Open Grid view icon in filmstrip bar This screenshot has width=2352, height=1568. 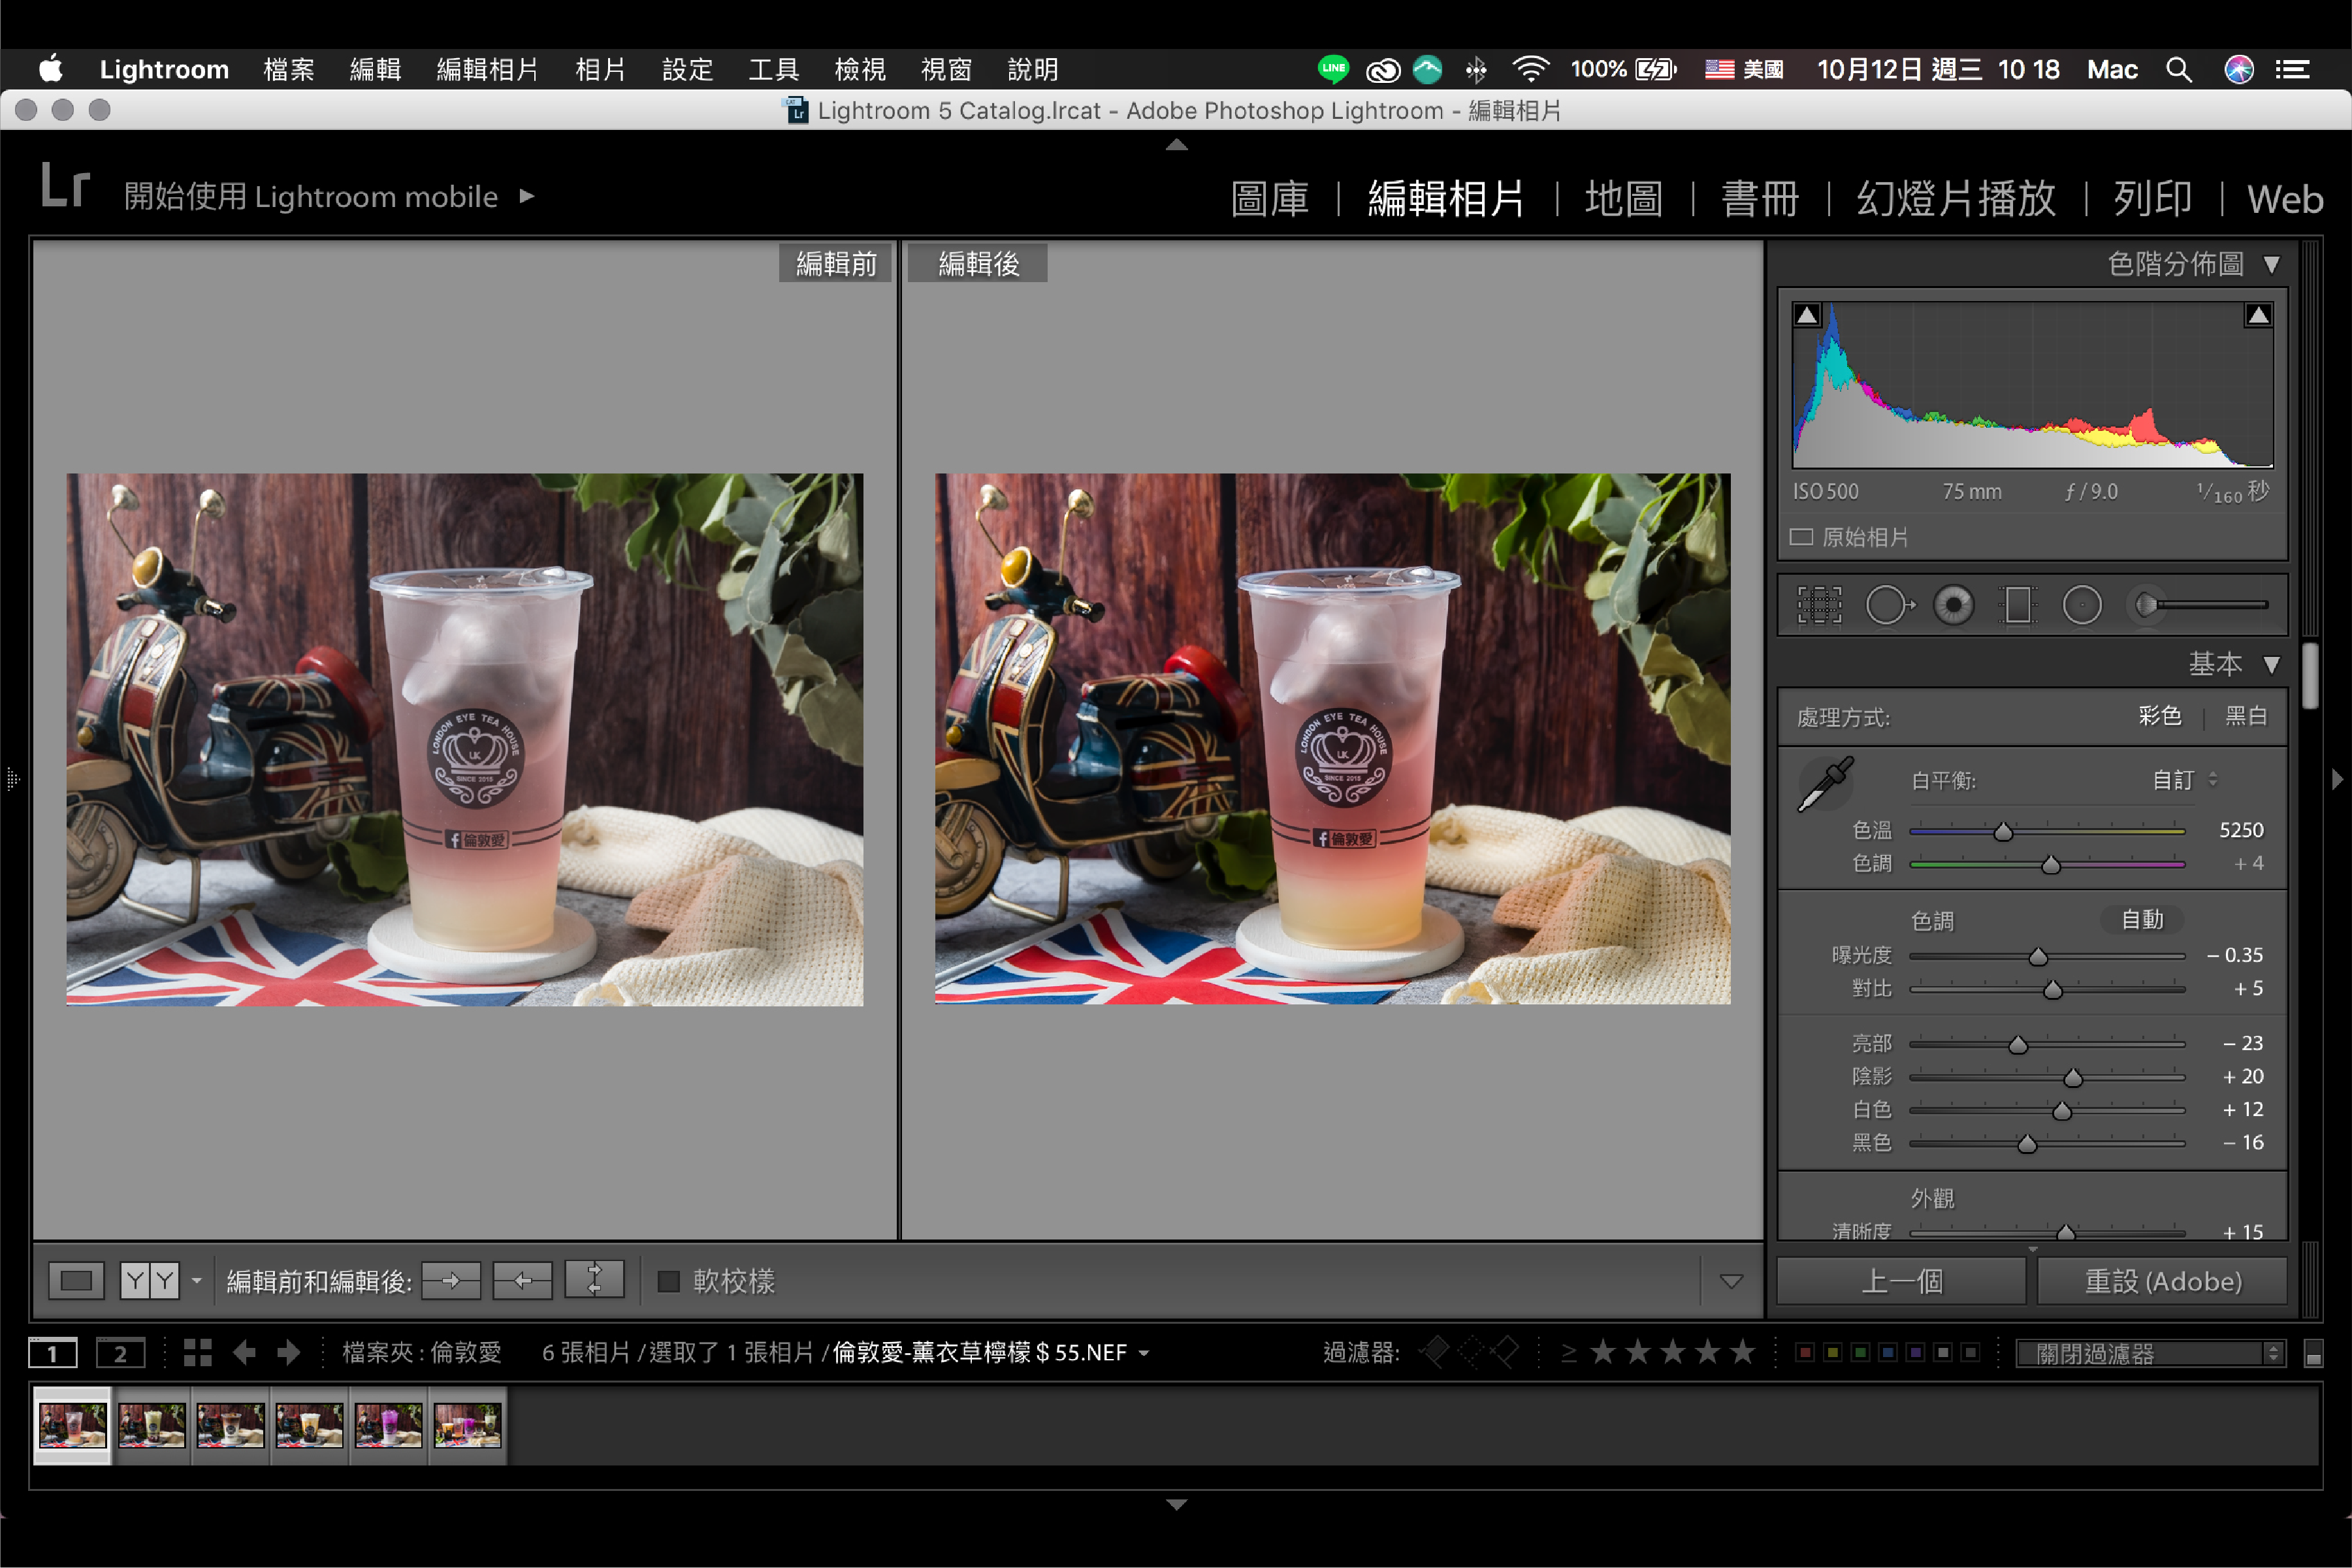pos(198,1353)
